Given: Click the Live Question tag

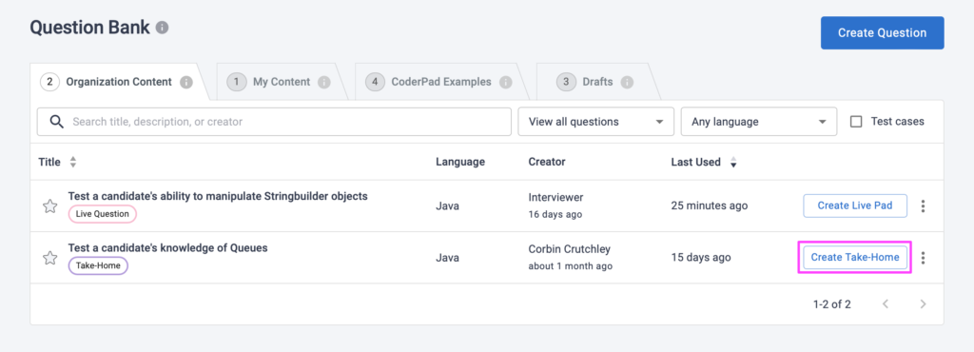Looking at the screenshot, I should point(103,214).
